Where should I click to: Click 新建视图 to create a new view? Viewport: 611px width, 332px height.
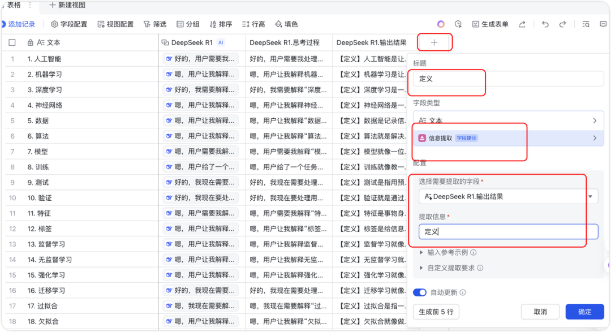point(67,5)
